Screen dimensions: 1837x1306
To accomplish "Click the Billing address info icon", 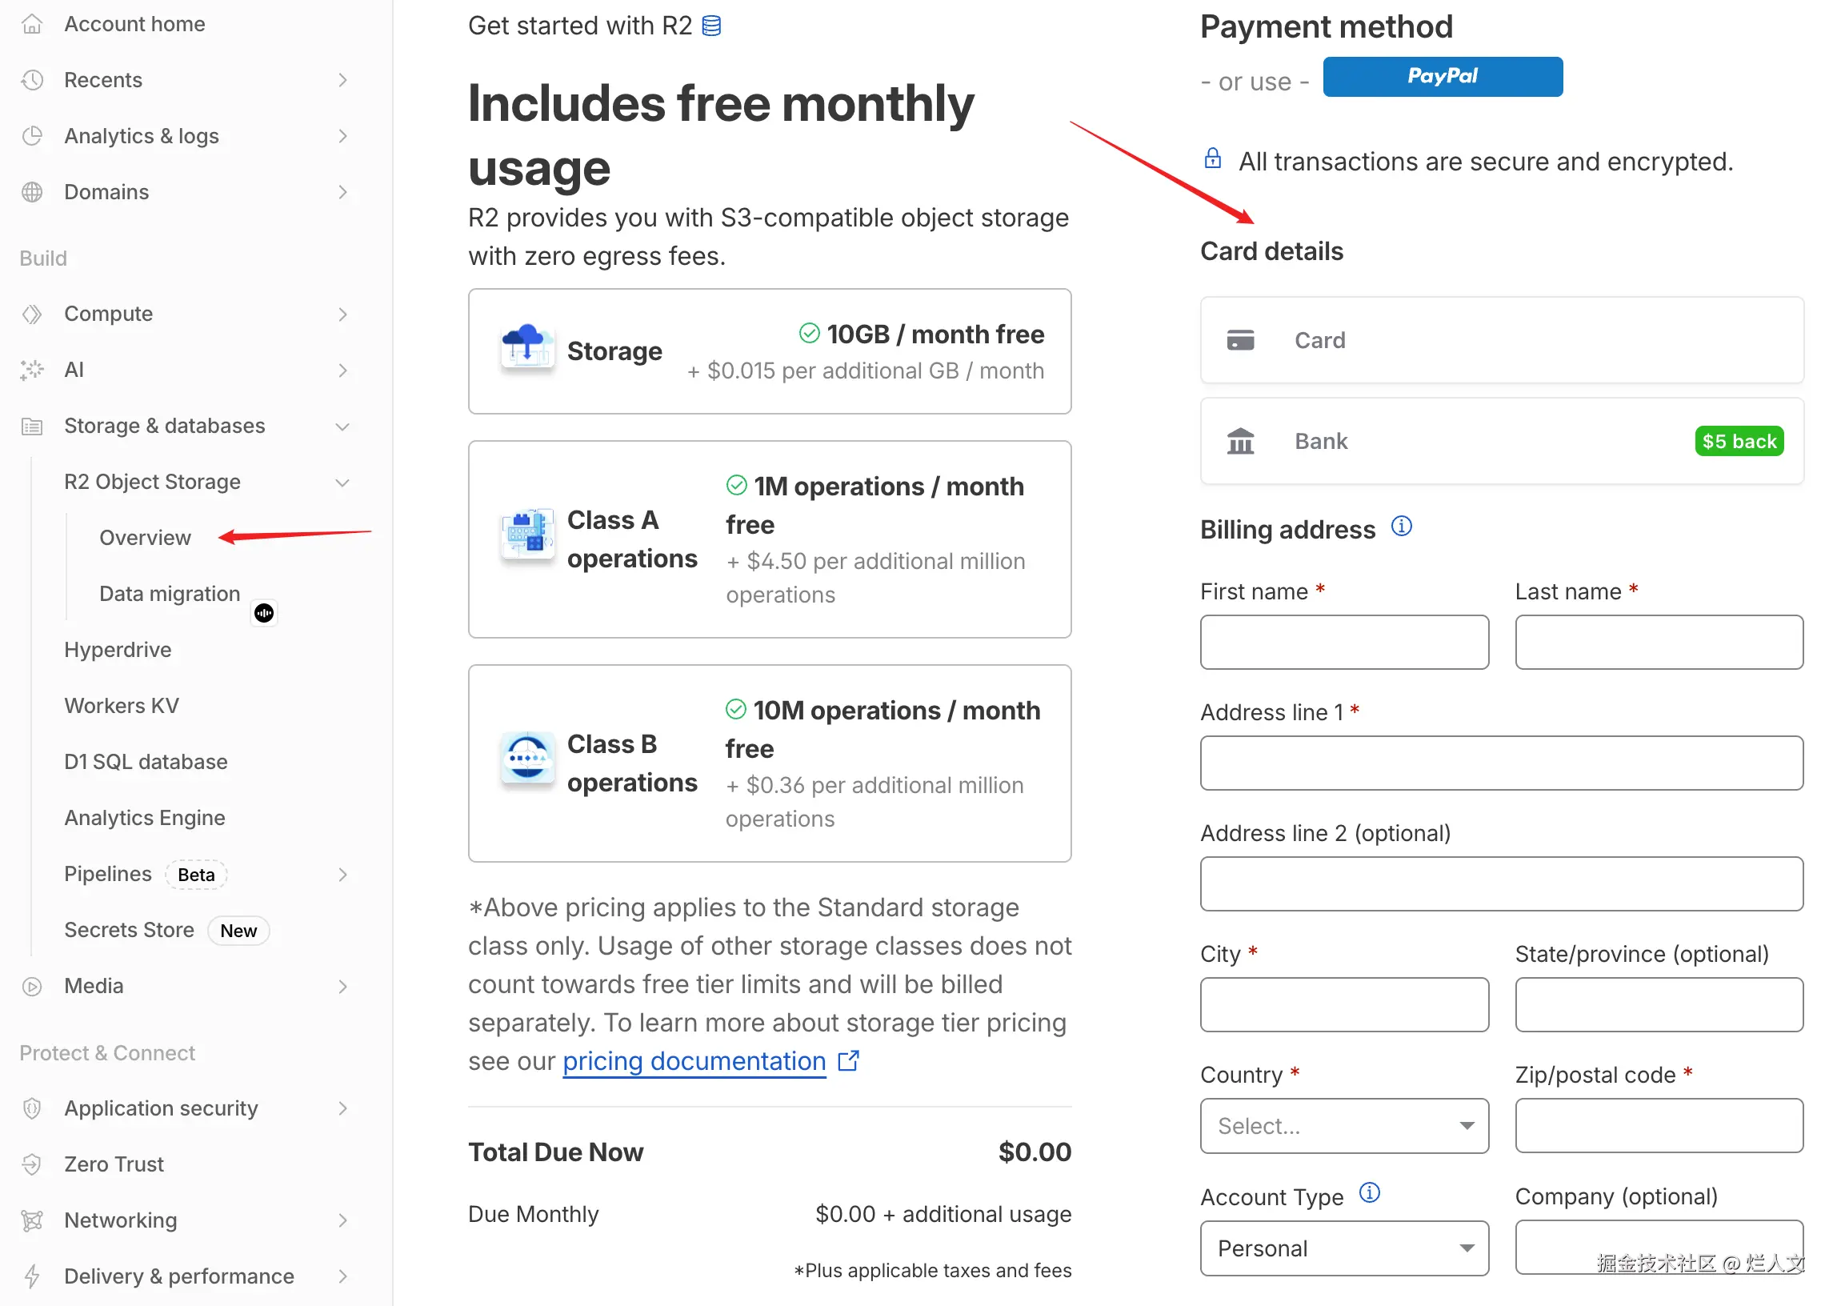I will 1401,527.
